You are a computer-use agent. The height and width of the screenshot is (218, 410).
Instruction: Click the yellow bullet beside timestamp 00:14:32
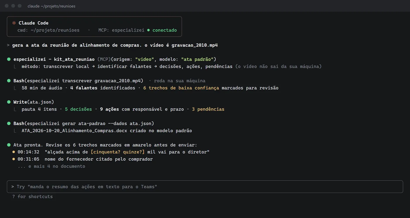click(x=14, y=152)
